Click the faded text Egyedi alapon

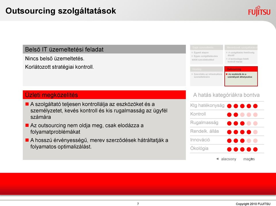pos(201,53)
